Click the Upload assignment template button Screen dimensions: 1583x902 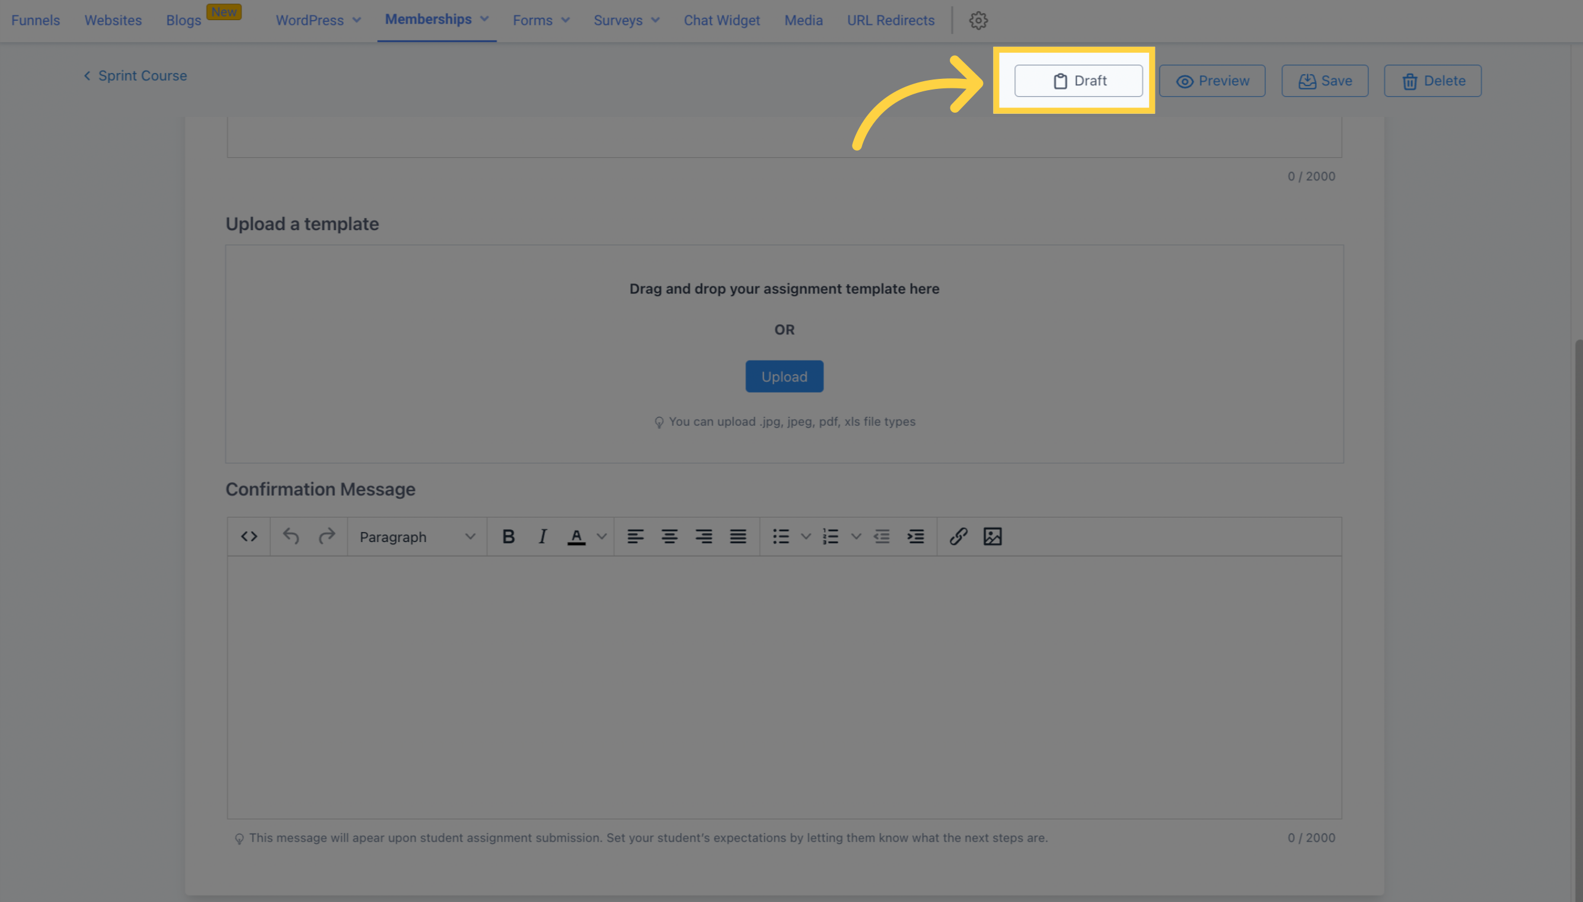784,377
